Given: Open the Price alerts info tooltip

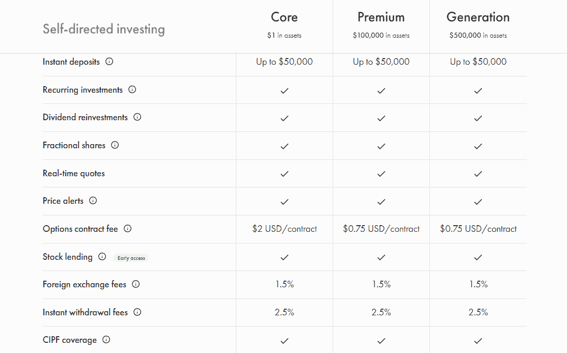Looking at the screenshot, I should 93,200.
